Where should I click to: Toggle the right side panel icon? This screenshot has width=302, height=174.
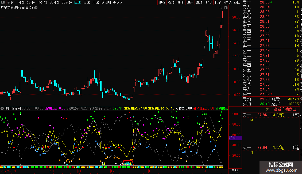click(x=226, y=8)
